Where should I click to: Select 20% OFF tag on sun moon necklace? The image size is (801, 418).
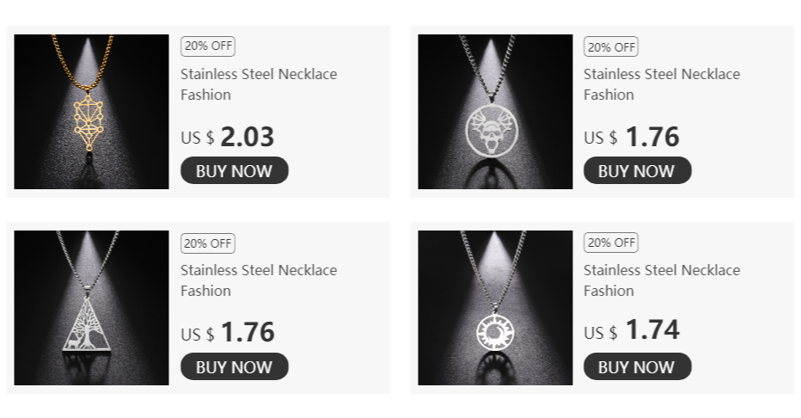(x=611, y=243)
